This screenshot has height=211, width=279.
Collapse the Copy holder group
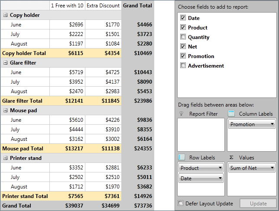6,15
